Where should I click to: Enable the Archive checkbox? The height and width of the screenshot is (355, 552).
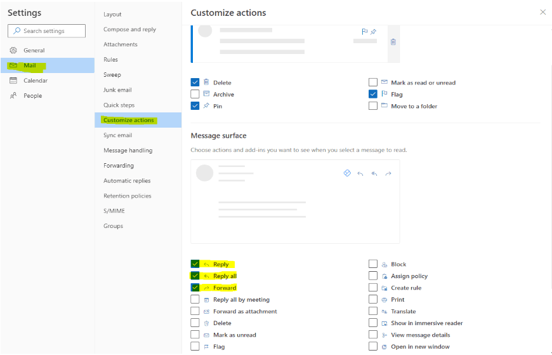coord(195,94)
